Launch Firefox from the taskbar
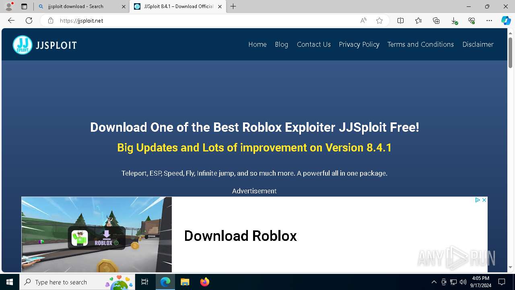 click(x=204, y=282)
